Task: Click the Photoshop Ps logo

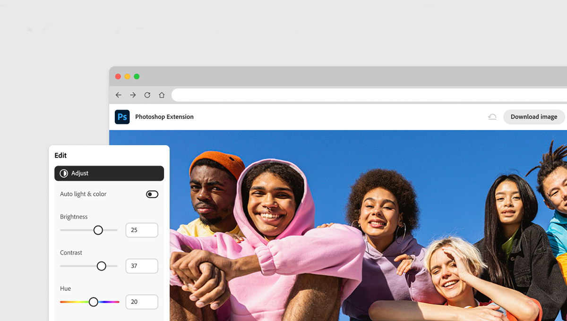Action: 122,117
